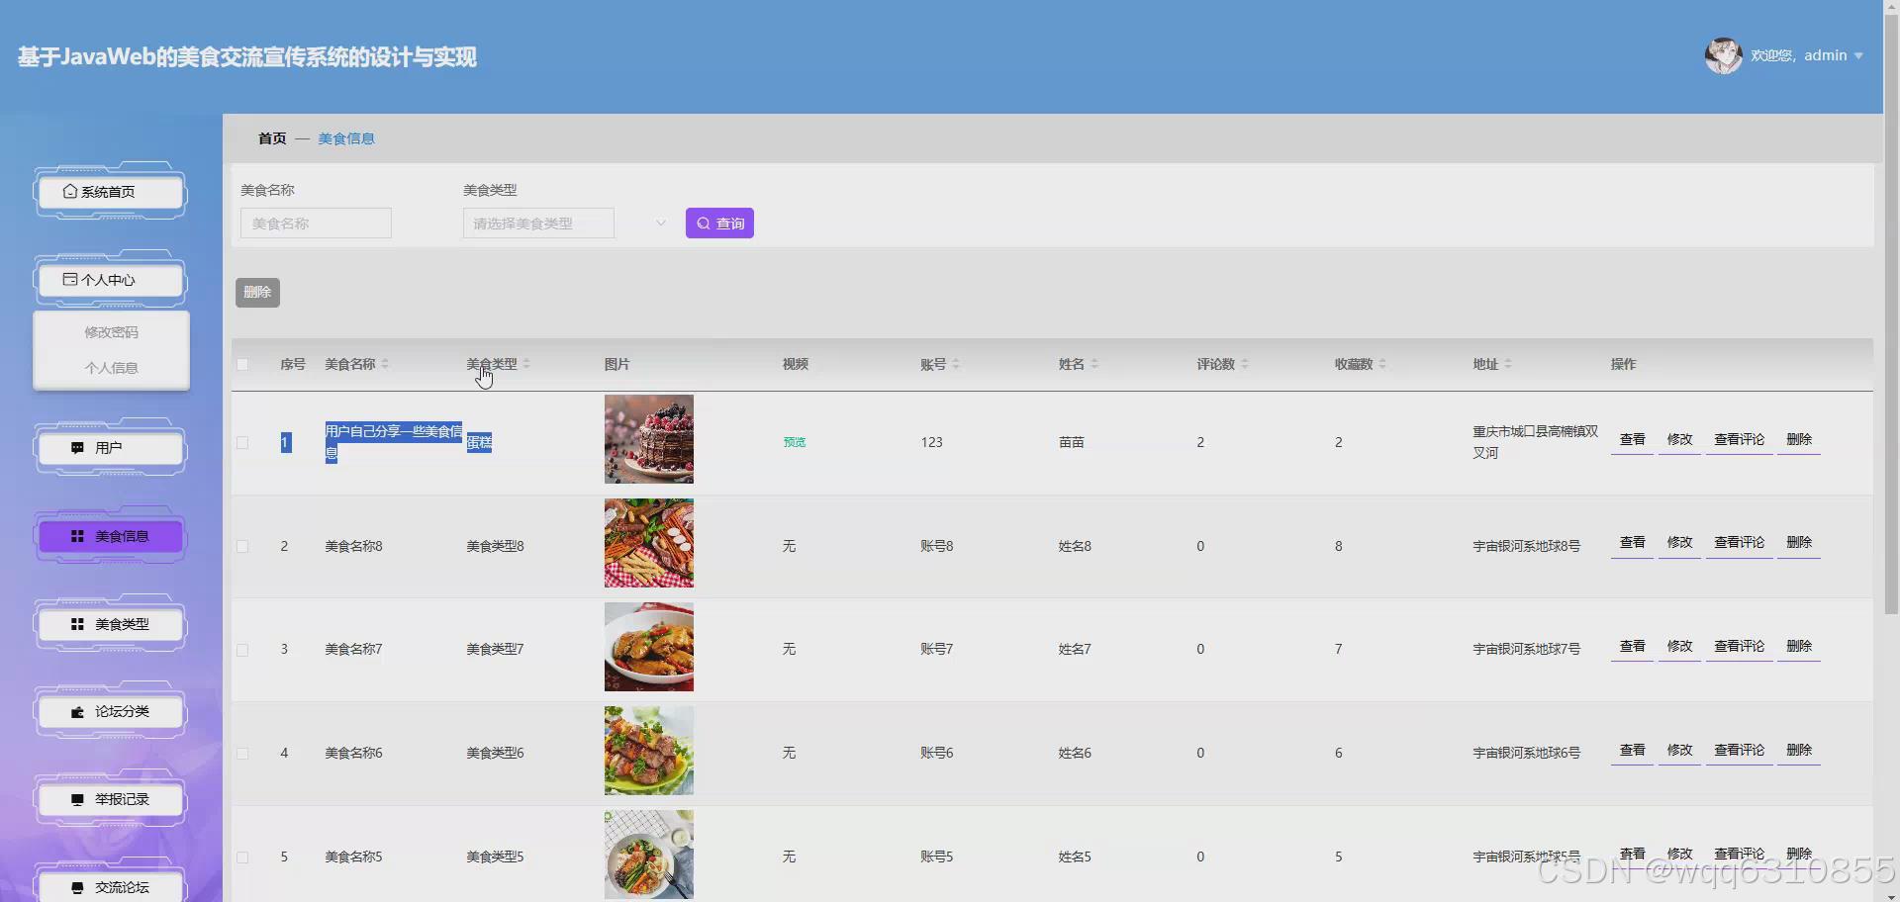The width and height of the screenshot is (1900, 902).
Task: Check the checkbox for 美食名称8 row
Action: [x=242, y=546]
